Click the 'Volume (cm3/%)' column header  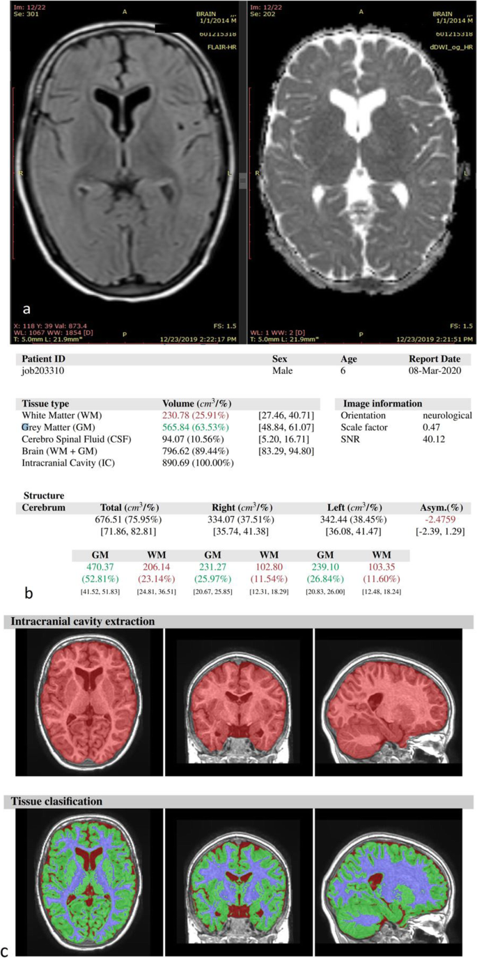point(196,403)
